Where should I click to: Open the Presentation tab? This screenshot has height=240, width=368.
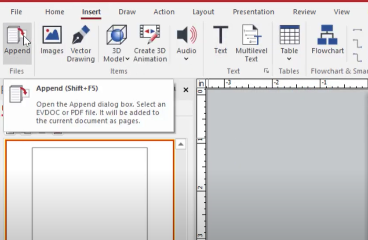click(x=253, y=12)
